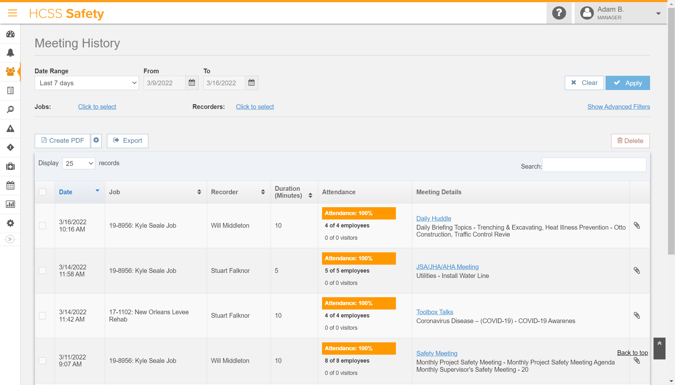
Task: Open attachment paperclip for Daily Huddle row
Action: coord(637,226)
